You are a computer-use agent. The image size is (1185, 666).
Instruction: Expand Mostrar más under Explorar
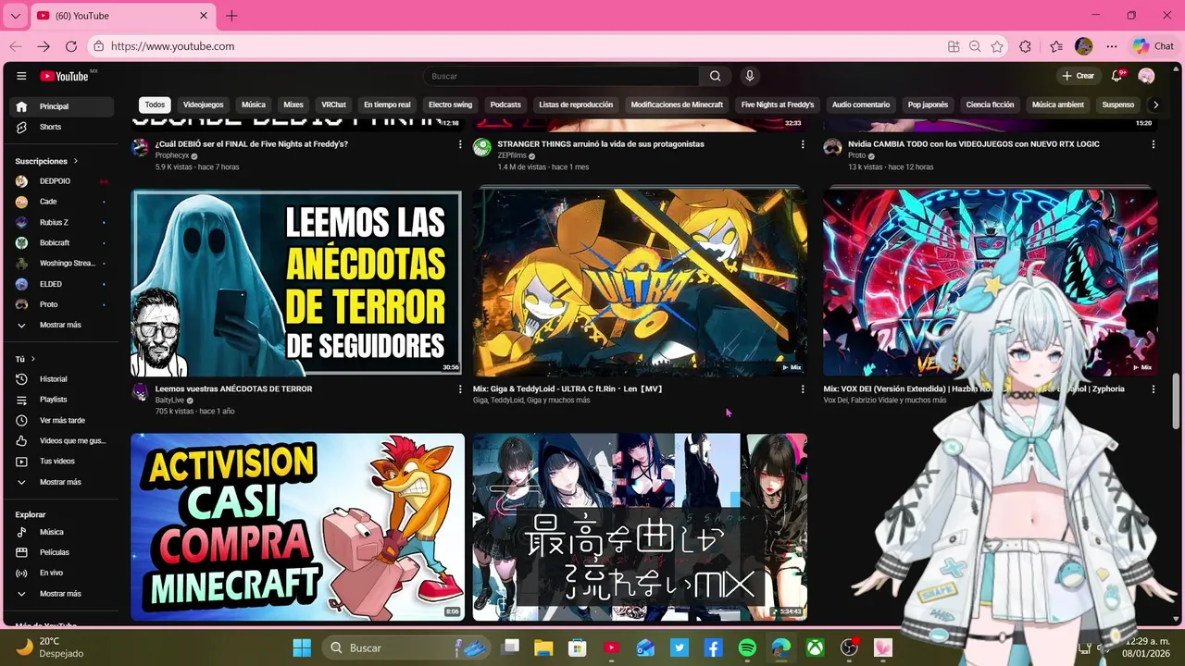click(x=62, y=594)
